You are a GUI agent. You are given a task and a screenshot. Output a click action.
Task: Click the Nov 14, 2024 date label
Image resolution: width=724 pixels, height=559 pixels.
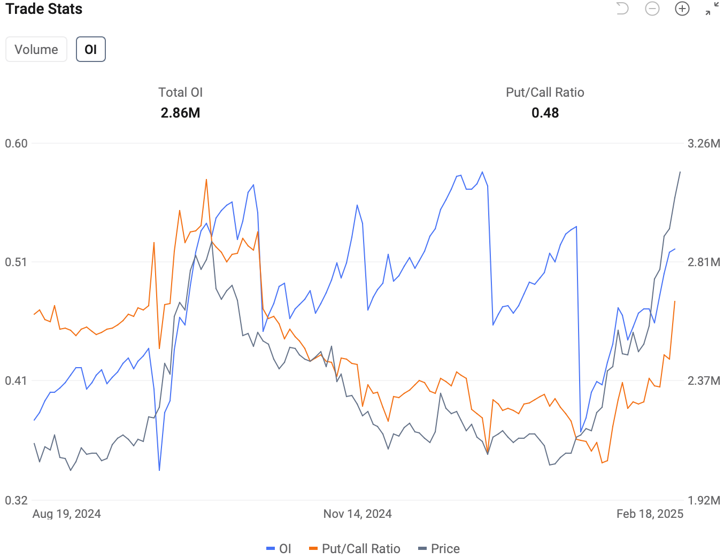coord(357,514)
